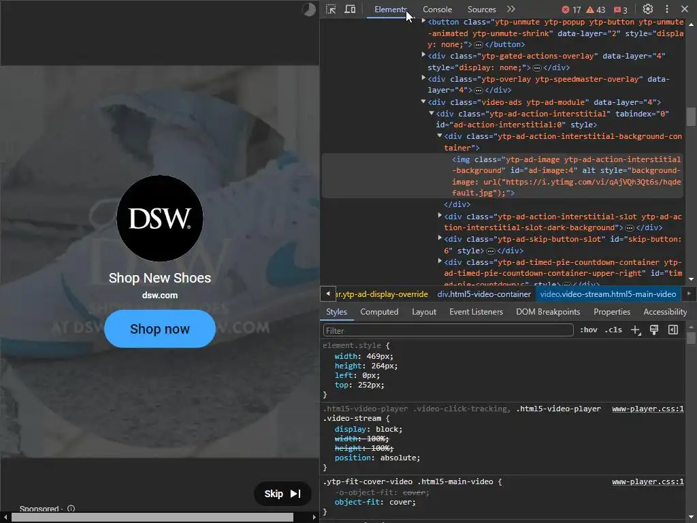The image size is (697, 523).
Task: Click the warnings count 43
Action: tap(596, 10)
